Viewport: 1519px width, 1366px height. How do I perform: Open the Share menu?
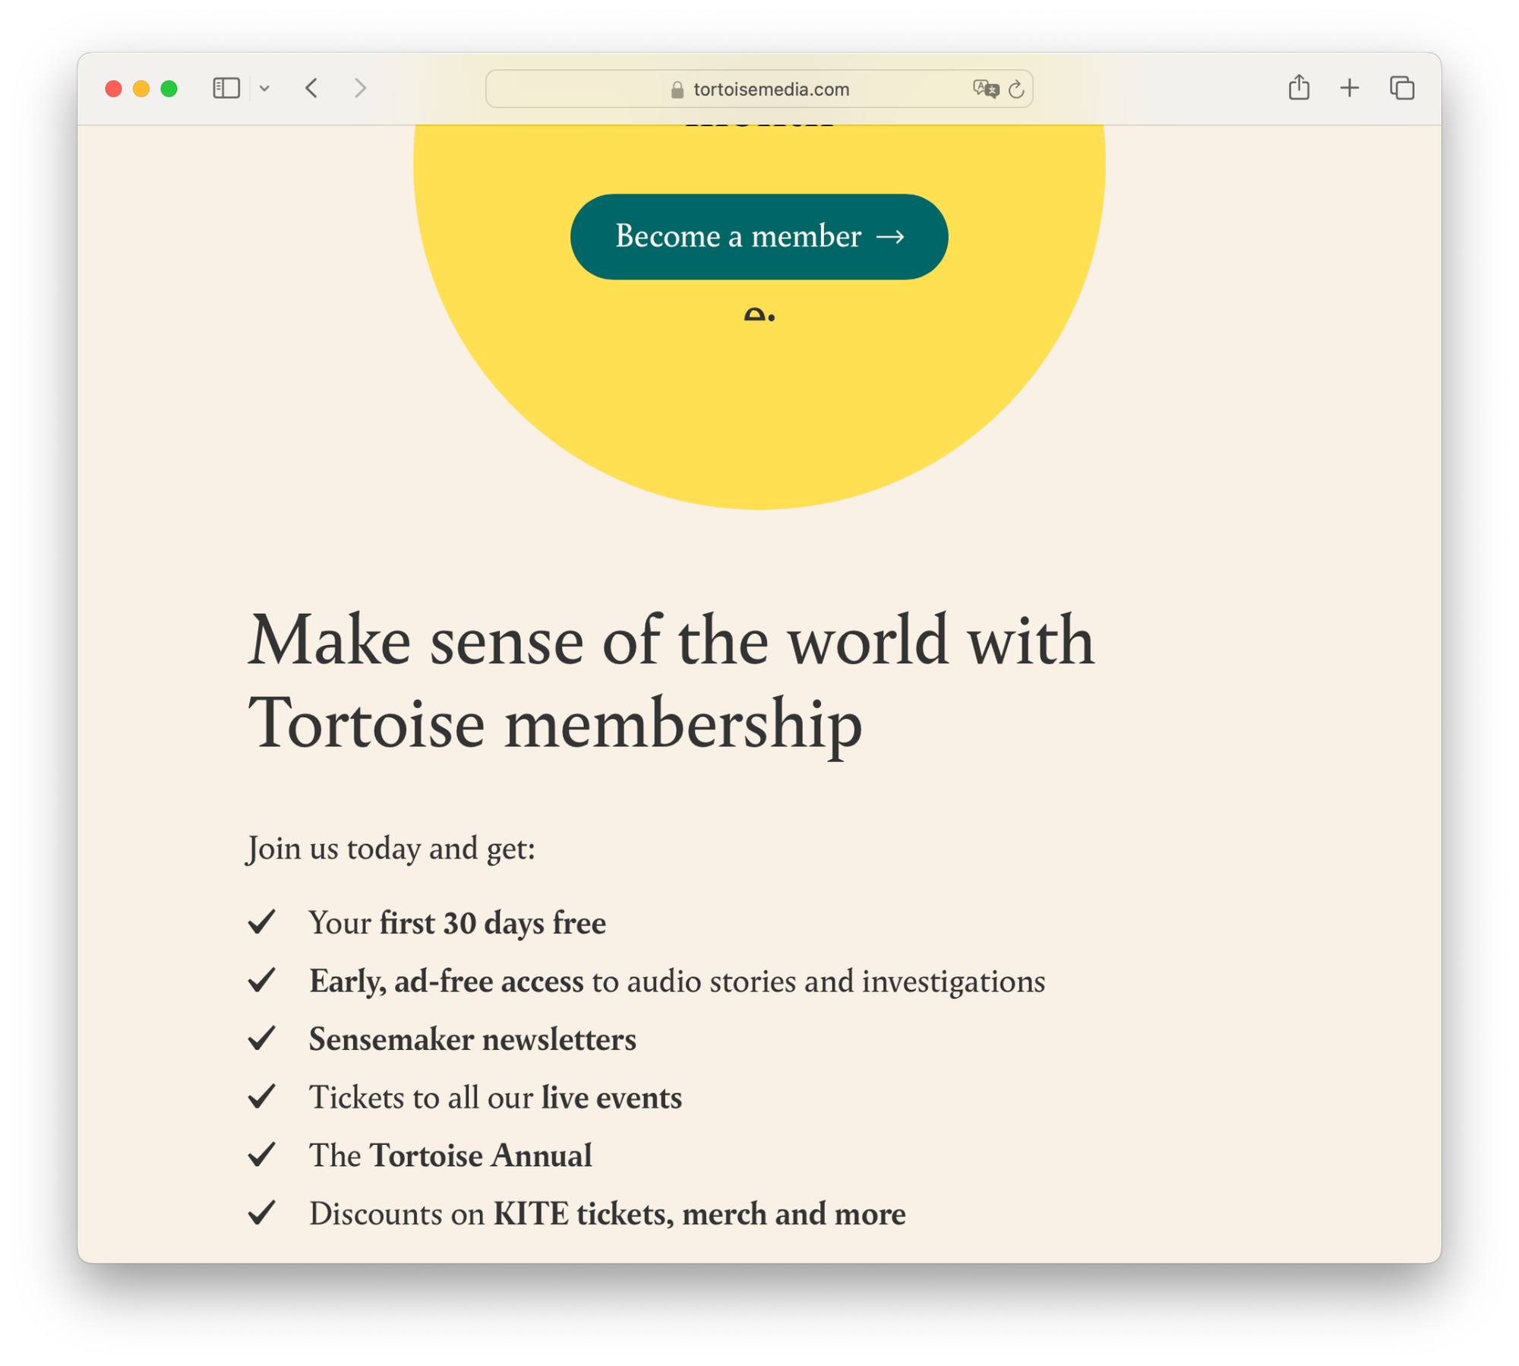(x=1299, y=87)
